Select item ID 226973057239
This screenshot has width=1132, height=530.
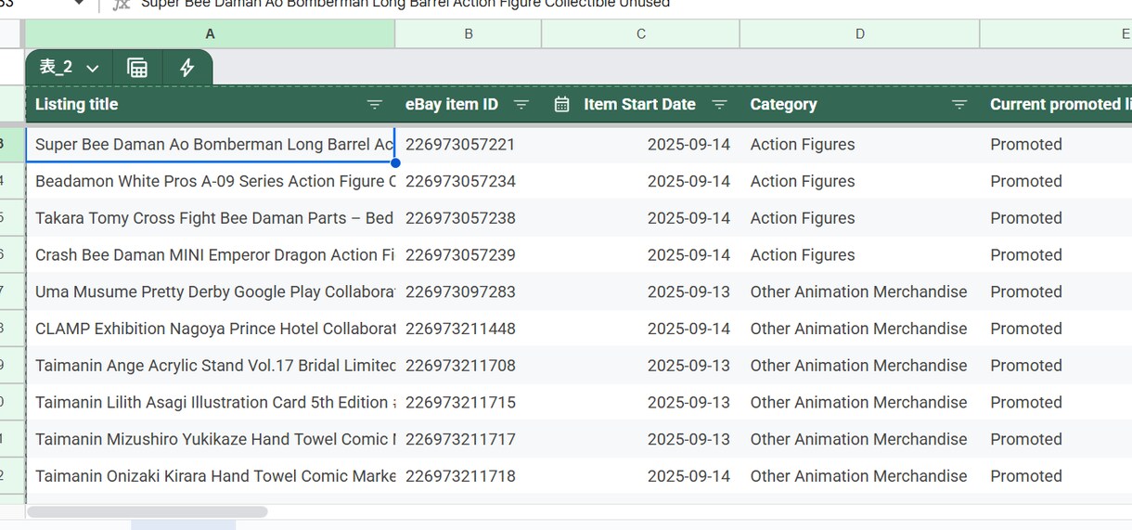click(x=469, y=255)
